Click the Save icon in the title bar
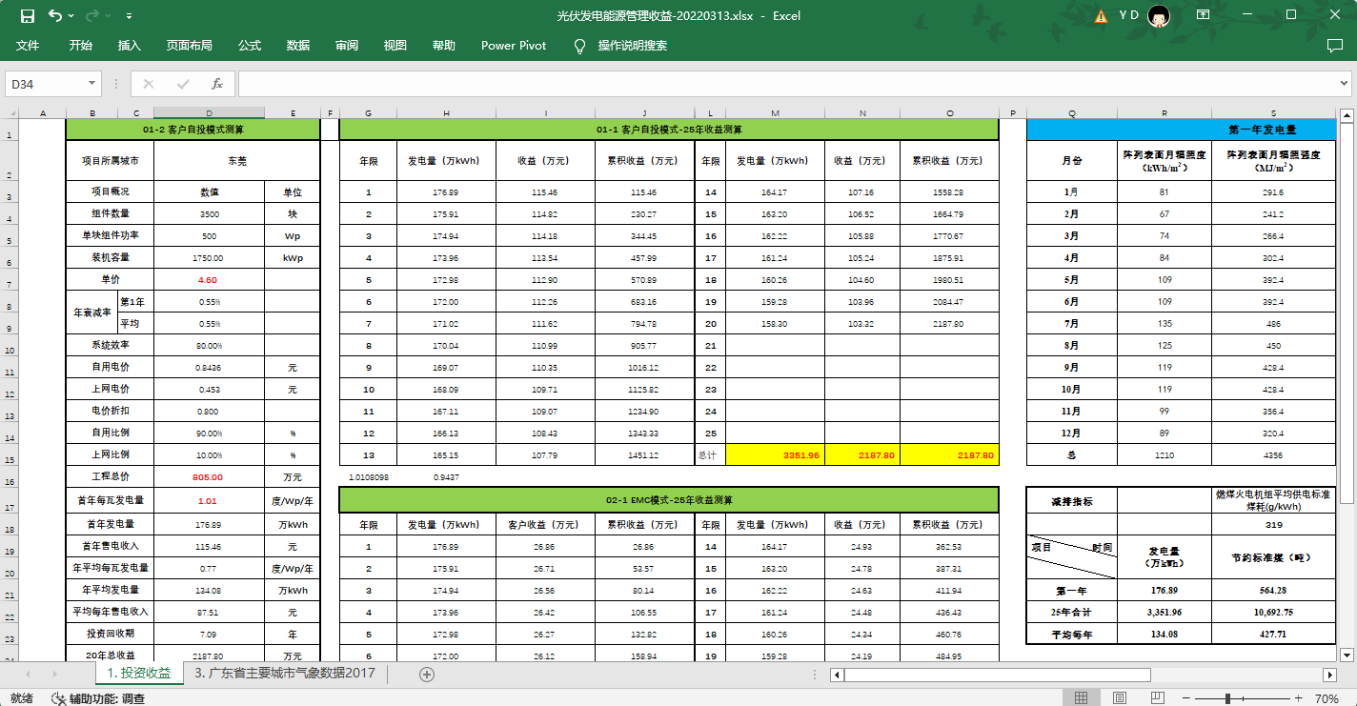Image resolution: width=1357 pixels, height=706 pixels. (27, 15)
